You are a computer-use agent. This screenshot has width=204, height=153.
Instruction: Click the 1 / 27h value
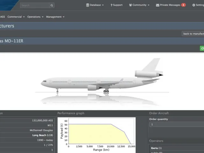[x=48, y=145]
